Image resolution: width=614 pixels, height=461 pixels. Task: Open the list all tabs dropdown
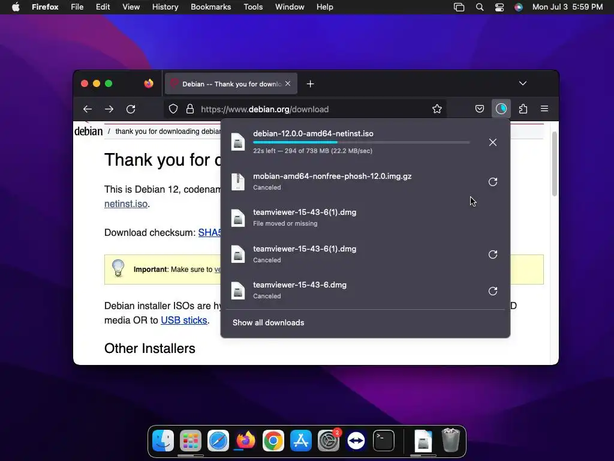pyautogui.click(x=523, y=83)
